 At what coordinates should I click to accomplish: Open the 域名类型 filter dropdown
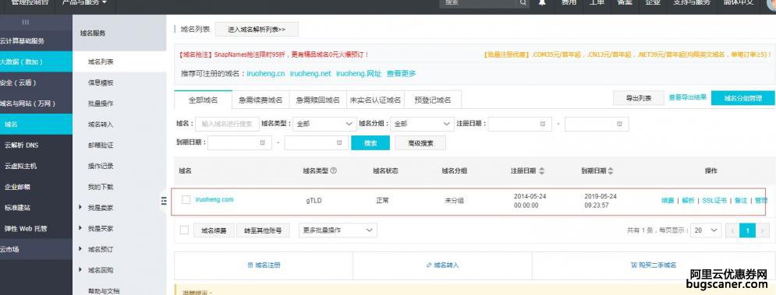[x=324, y=124]
